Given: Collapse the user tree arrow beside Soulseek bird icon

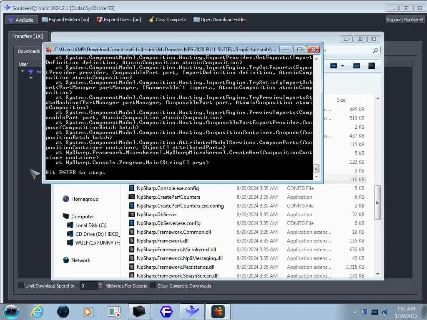Looking at the screenshot, I should (23, 71).
